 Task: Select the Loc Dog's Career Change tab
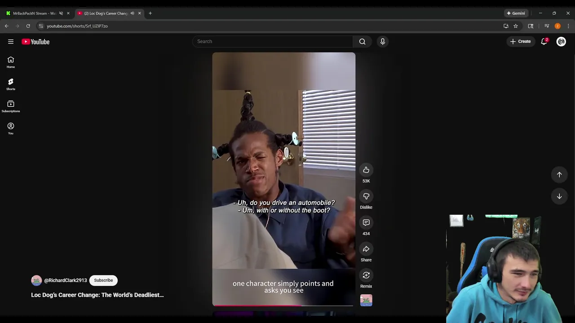pyautogui.click(x=106, y=13)
